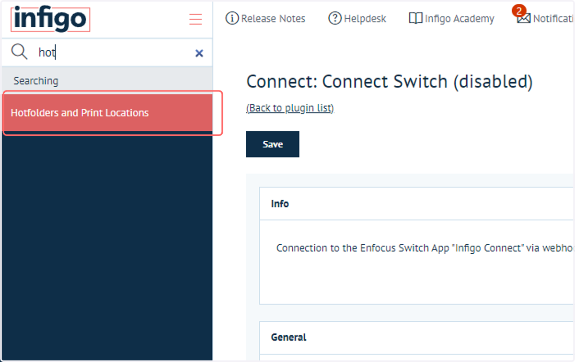Open Notifications envelope icon
Screen dimensions: 575x362
[523, 19]
